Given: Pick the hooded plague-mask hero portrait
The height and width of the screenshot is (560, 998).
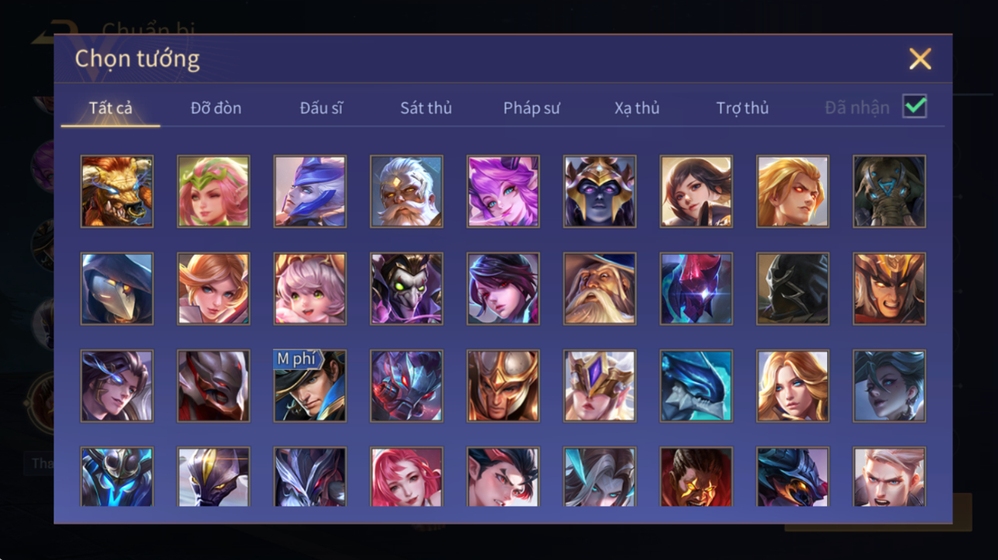Looking at the screenshot, I should pos(117,289).
